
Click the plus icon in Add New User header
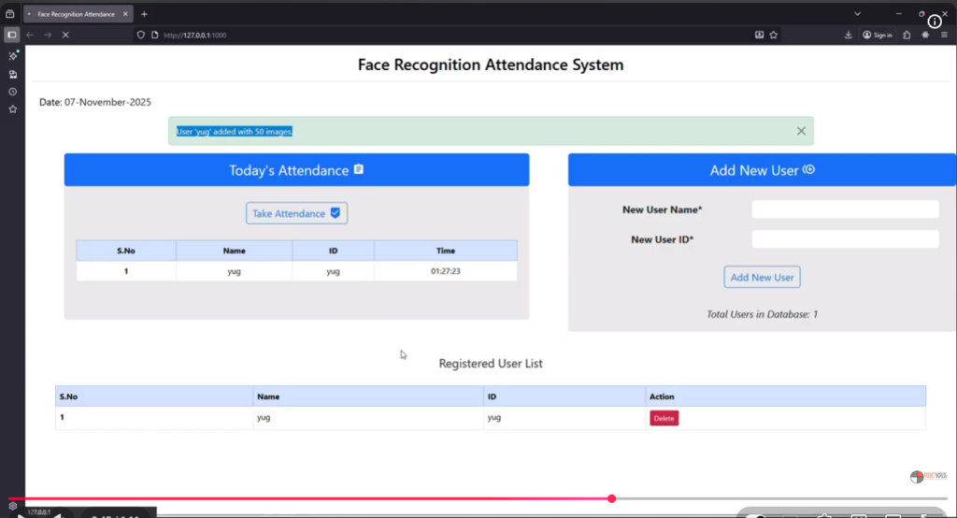coord(808,170)
